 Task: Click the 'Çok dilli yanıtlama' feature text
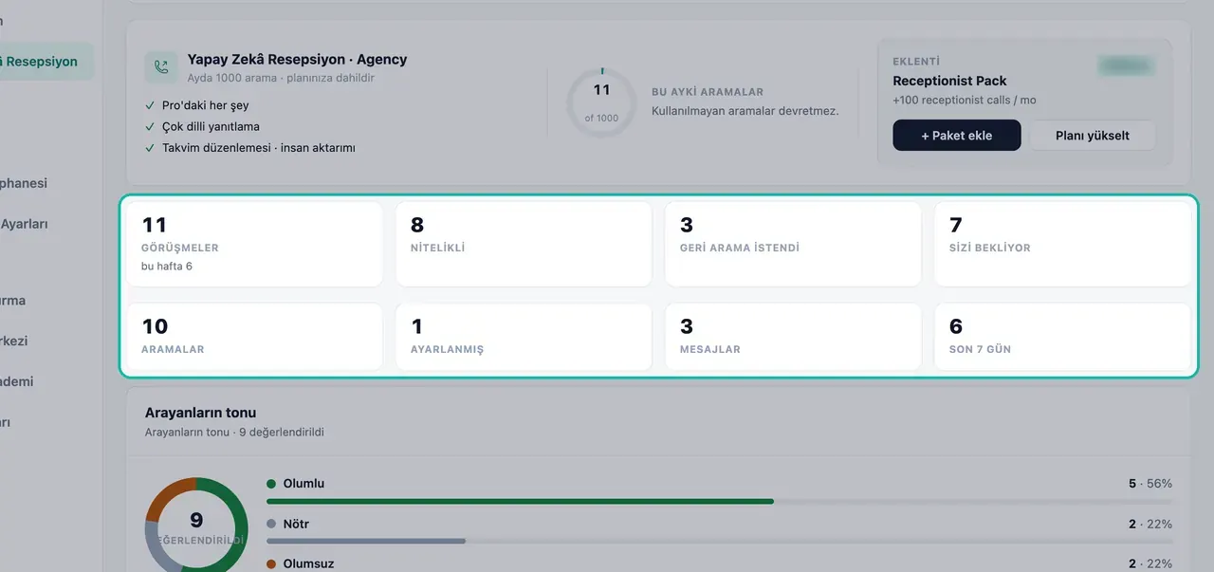point(211,126)
